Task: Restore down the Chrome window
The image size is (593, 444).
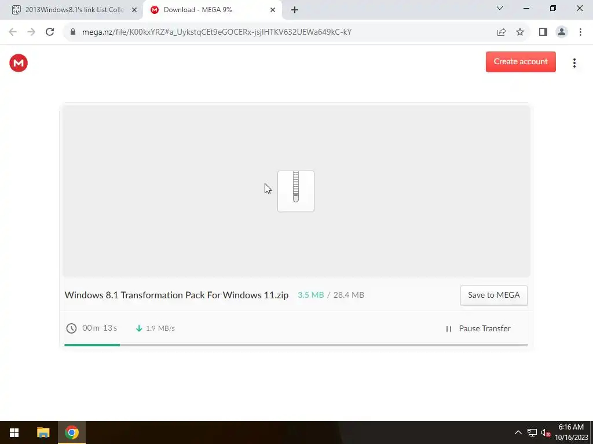Action: [553, 8]
